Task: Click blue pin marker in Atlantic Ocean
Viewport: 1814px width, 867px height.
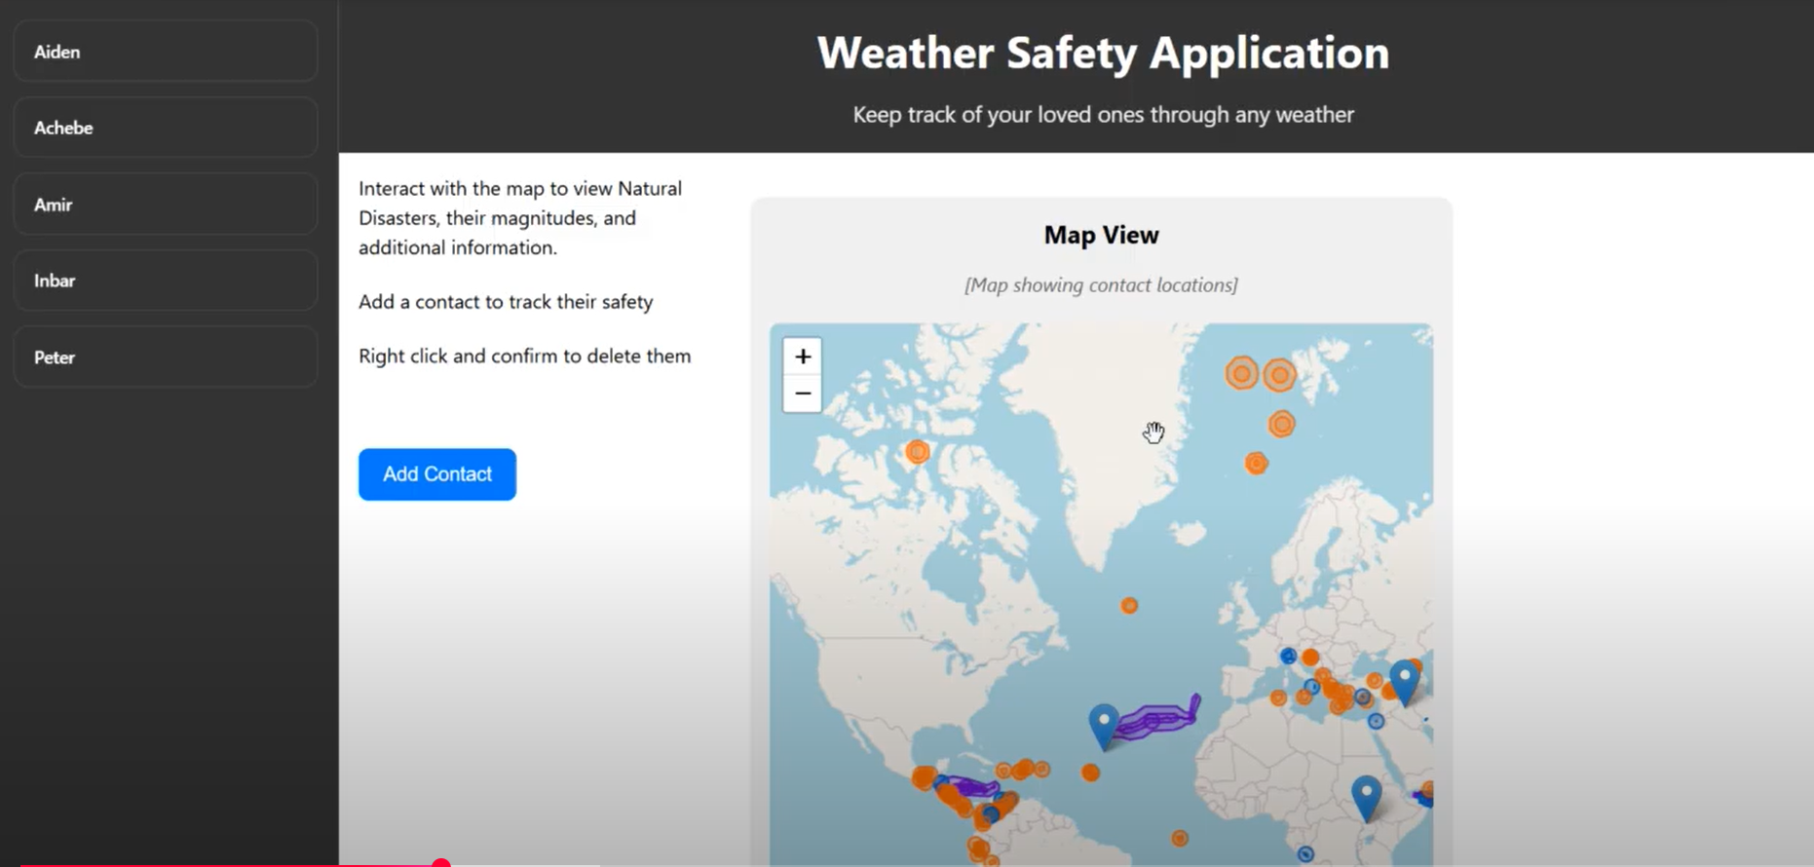Action: (x=1104, y=726)
